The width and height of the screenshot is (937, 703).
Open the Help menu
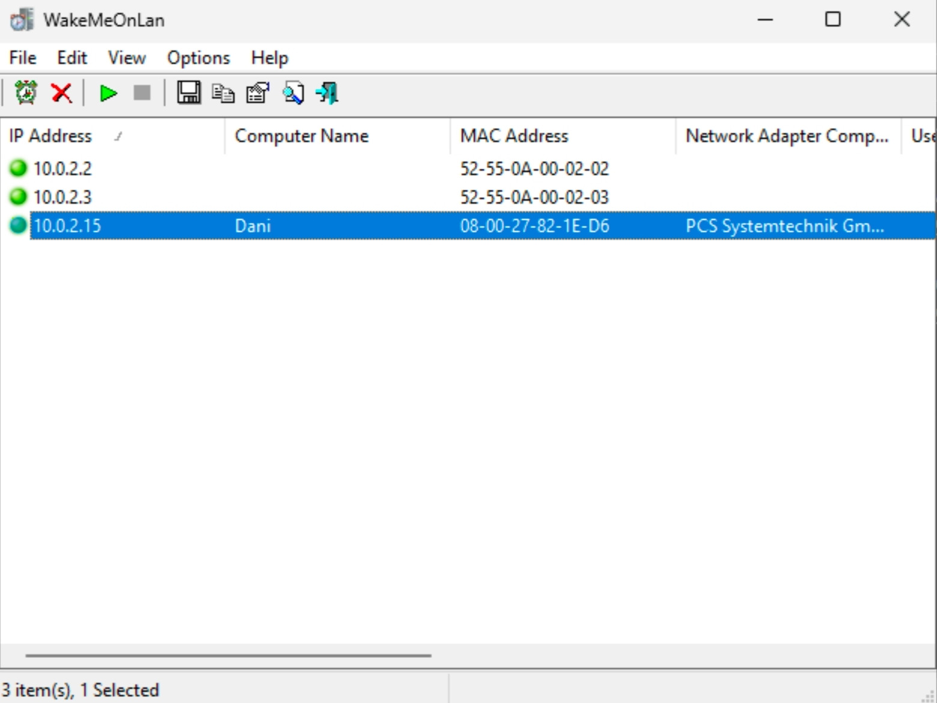tap(270, 58)
